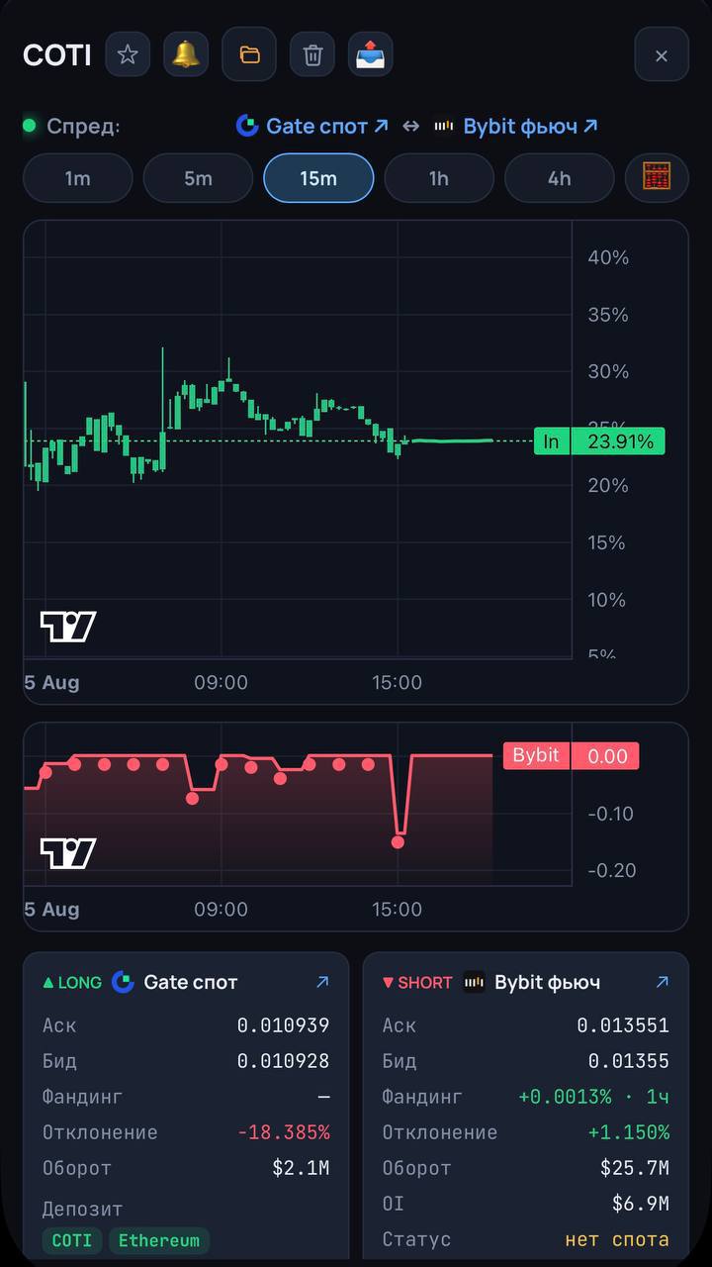Click the Gate ask price 0.010939
Image resolution: width=712 pixels, height=1267 pixels.
[283, 1025]
